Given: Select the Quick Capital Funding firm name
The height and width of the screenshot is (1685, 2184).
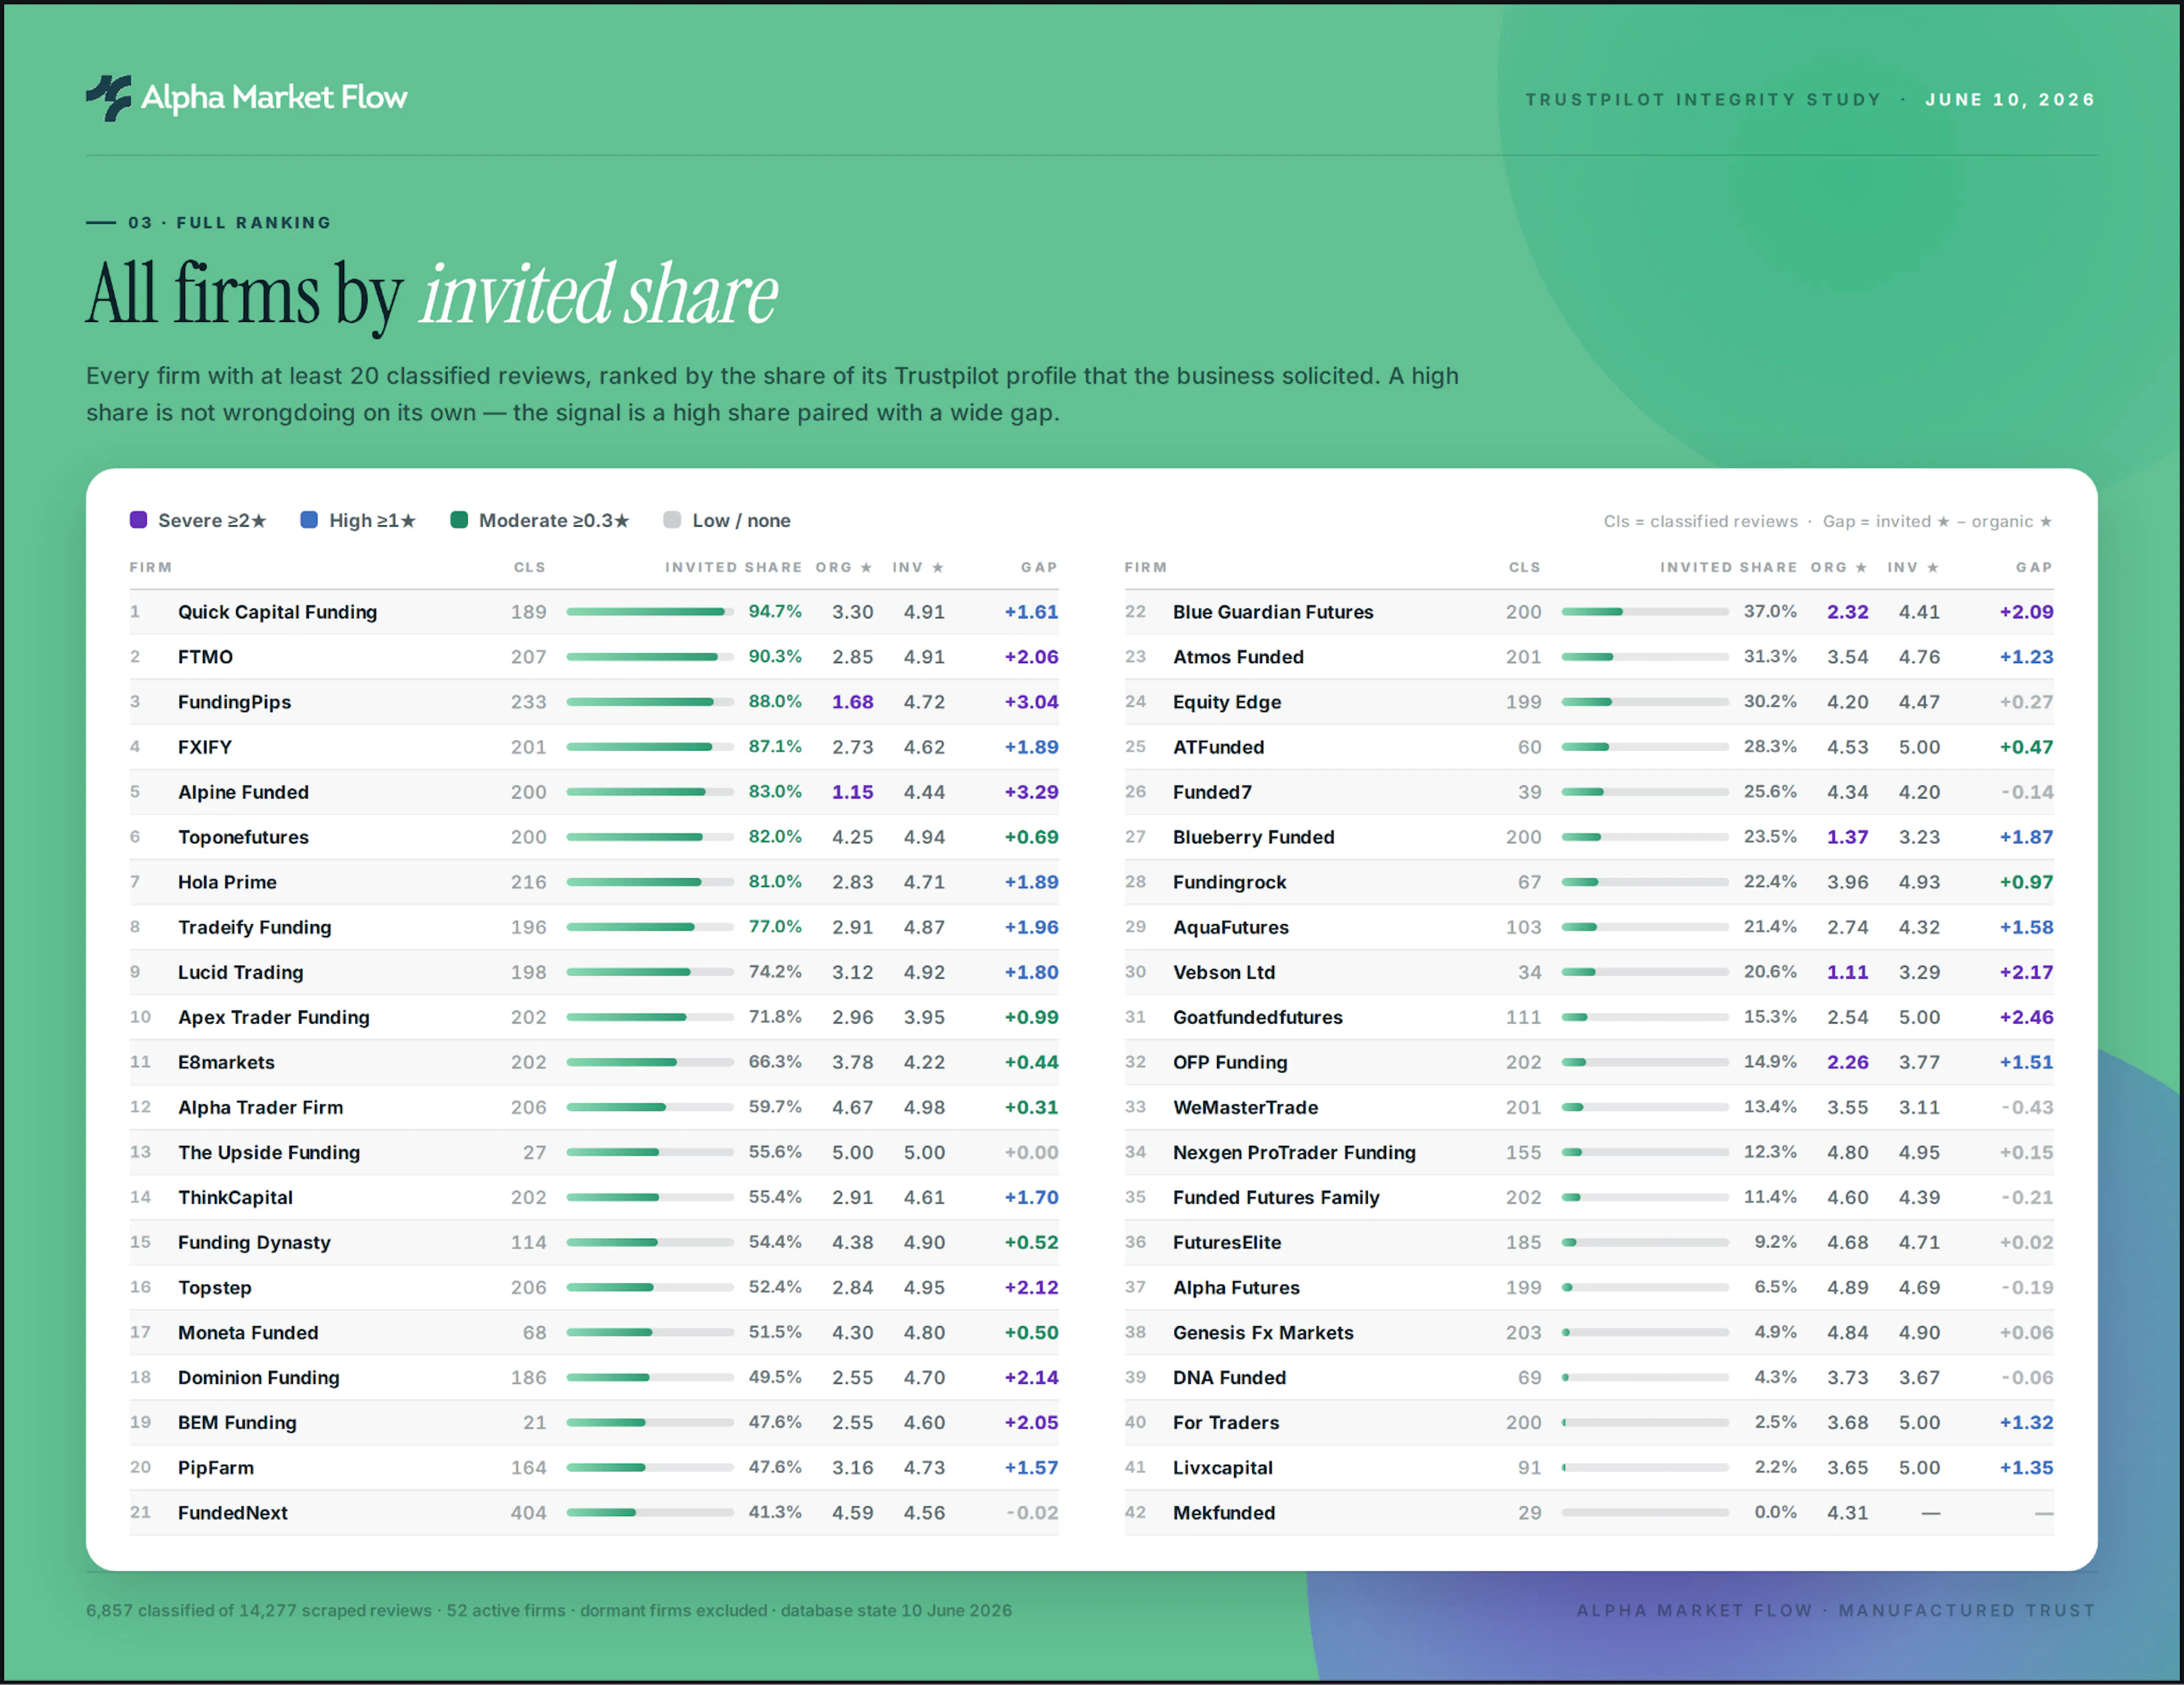Looking at the screenshot, I should (278, 612).
